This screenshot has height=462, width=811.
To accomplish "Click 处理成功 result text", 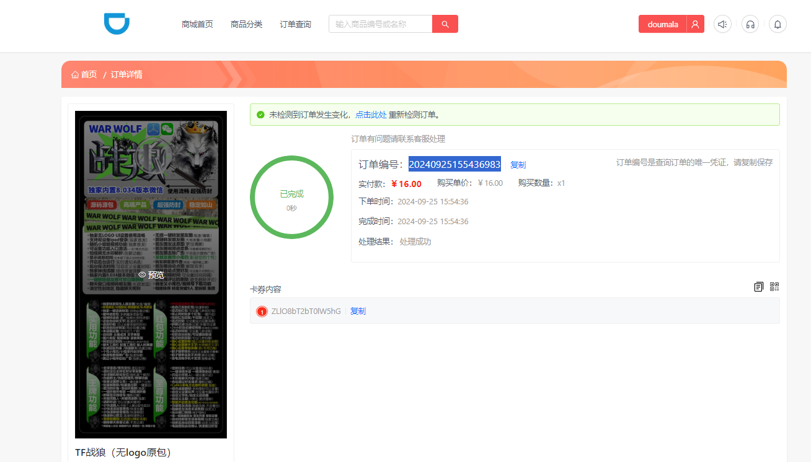I will (x=415, y=242).
